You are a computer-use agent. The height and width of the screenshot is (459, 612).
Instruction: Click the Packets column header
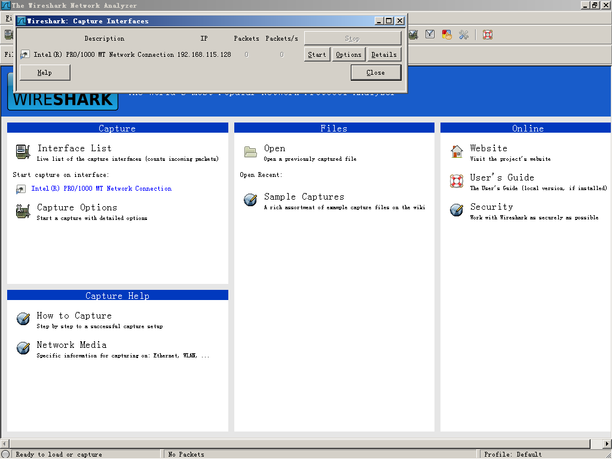[247, 39]
